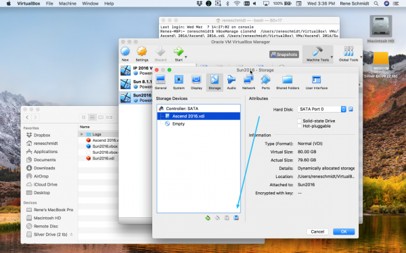Click the Cancel button in Storage dialog
Viewport: 406px width, 253px height.
[x=317, y=231]
